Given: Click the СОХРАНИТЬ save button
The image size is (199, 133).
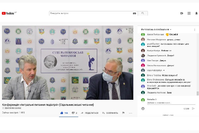Looking at the screenshot, I should tap(110, 113).
